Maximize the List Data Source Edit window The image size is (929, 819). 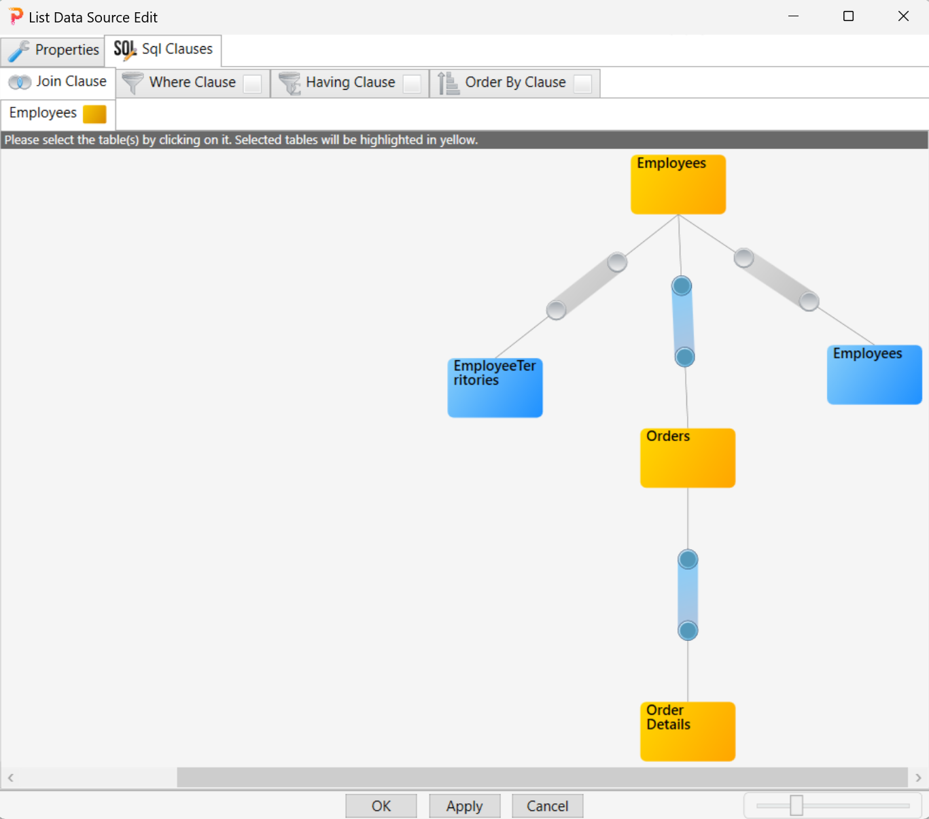point(848,16)
